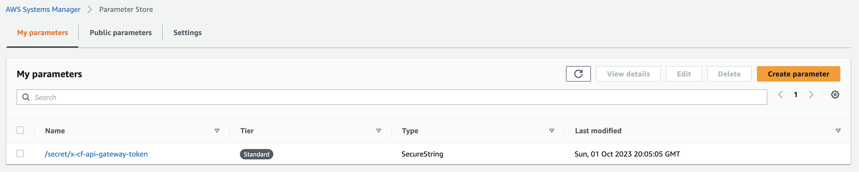Image resolution: width=859 pixels, height=172 pixels.
Task: Click the Create parameter button
Action: click(x=798, y=74)
